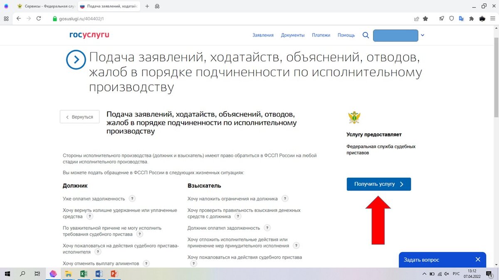Click the 'Вернуться' back button
Viewport: 499px width, 280px height.
click(x=79, y=117)
